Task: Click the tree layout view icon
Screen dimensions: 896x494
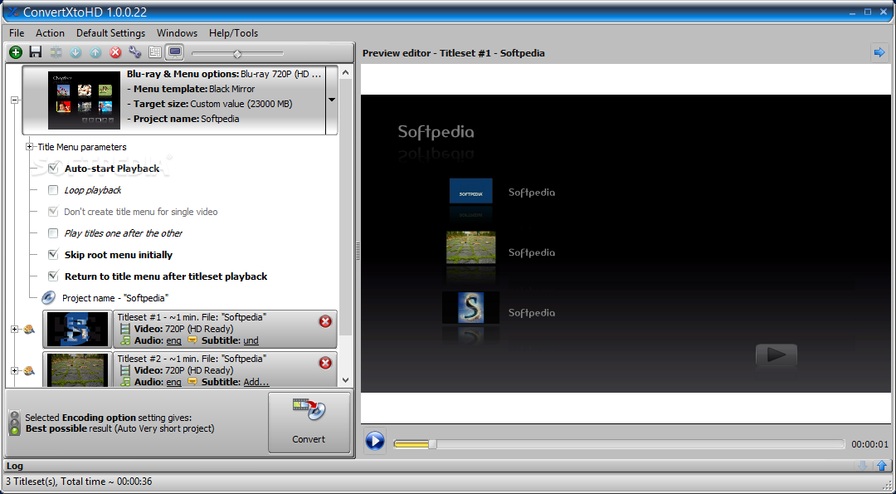Action: (x=155, y=52)
